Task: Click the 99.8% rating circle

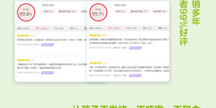Action: (26, 12)
